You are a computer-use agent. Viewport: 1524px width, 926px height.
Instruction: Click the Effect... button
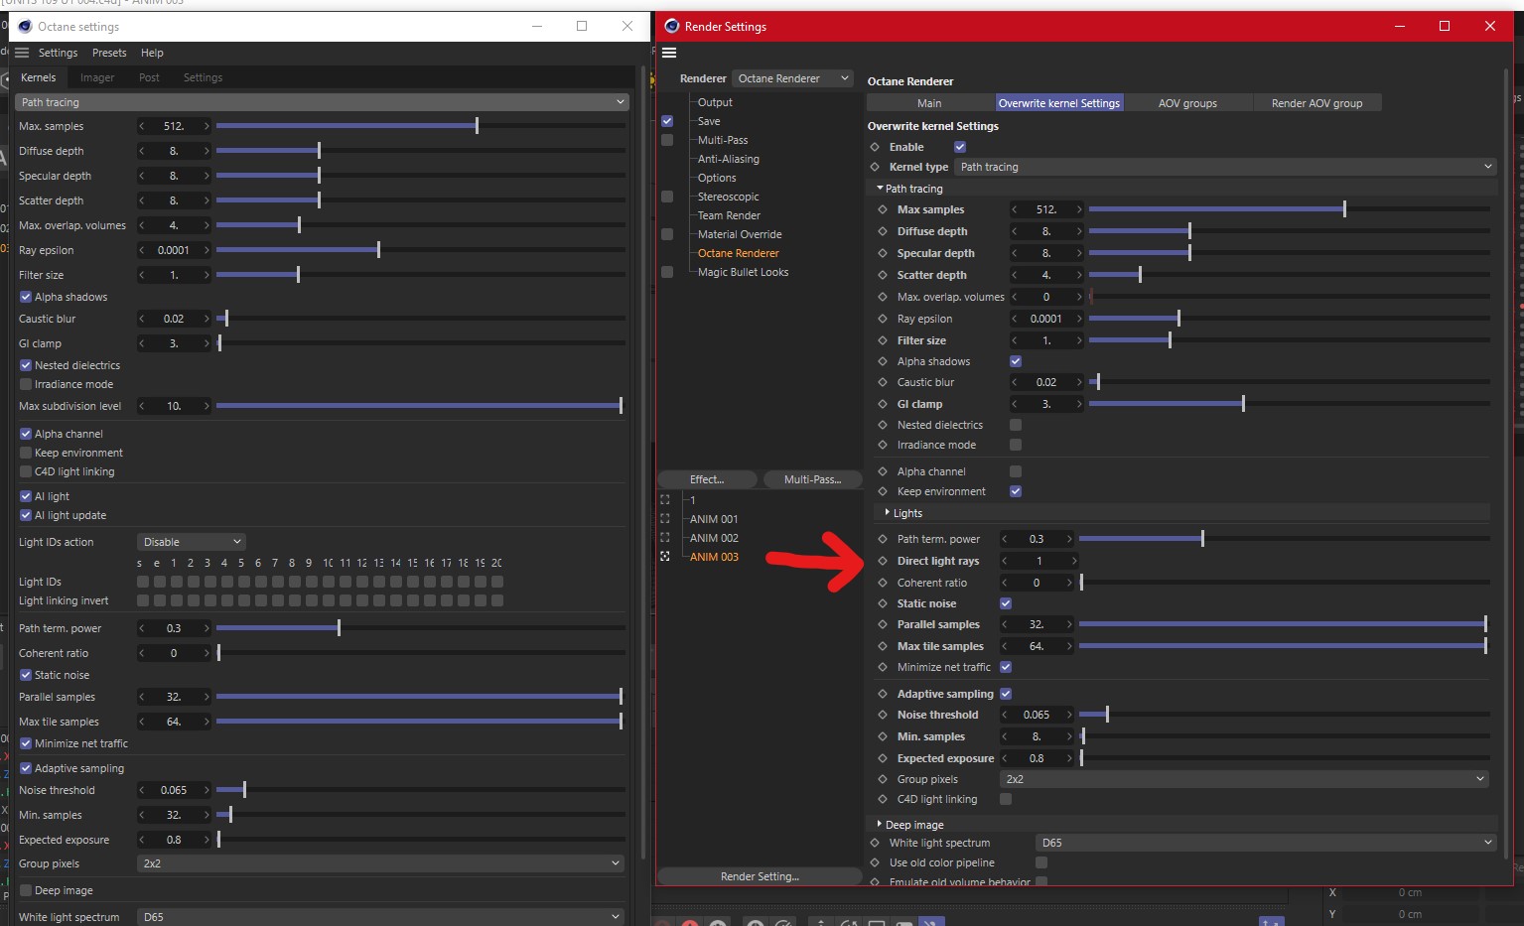708,479
